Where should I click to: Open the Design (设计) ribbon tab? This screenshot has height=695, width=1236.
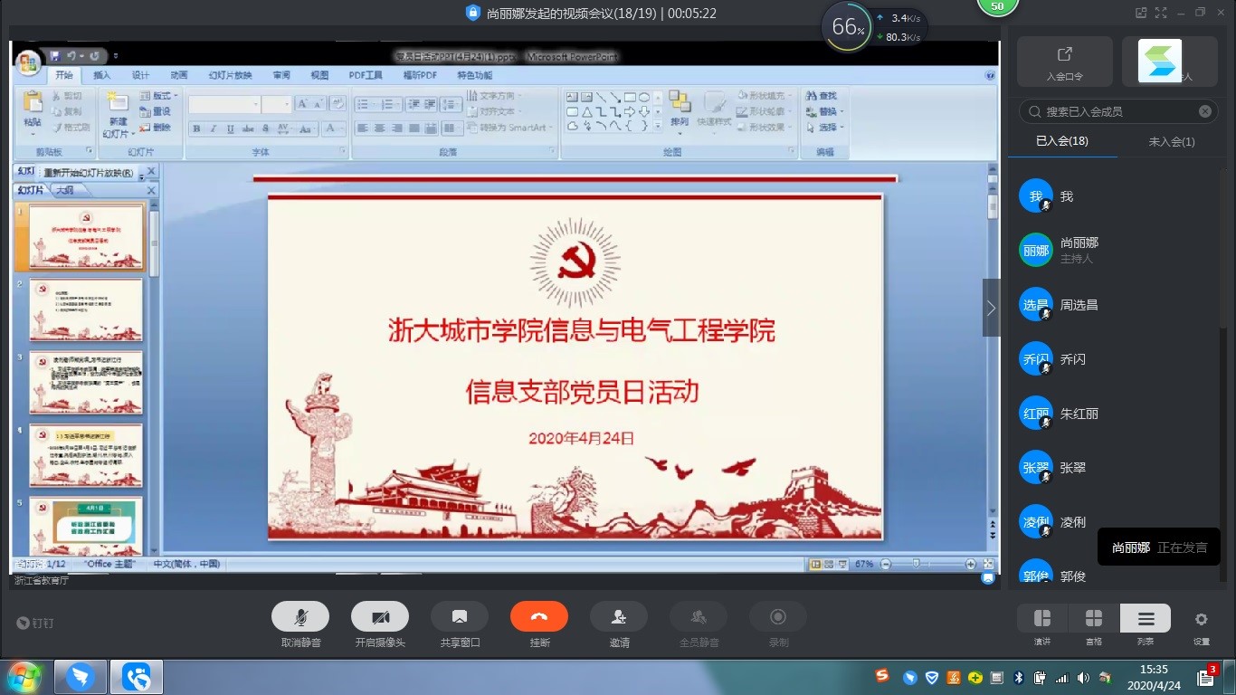[x=140, y=75]
